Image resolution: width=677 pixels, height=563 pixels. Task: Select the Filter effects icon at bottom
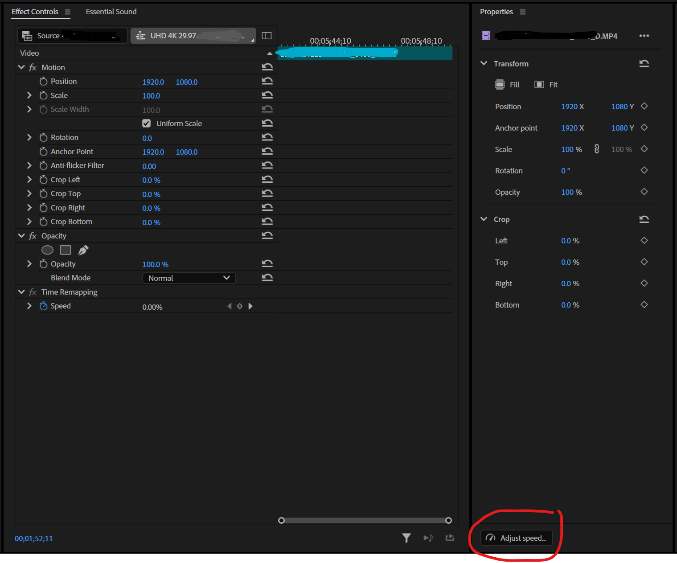[x=406, y=538]
